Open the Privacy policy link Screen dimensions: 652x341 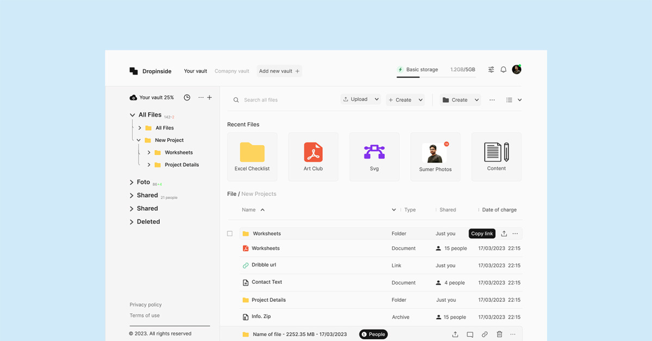coord(146,305)
